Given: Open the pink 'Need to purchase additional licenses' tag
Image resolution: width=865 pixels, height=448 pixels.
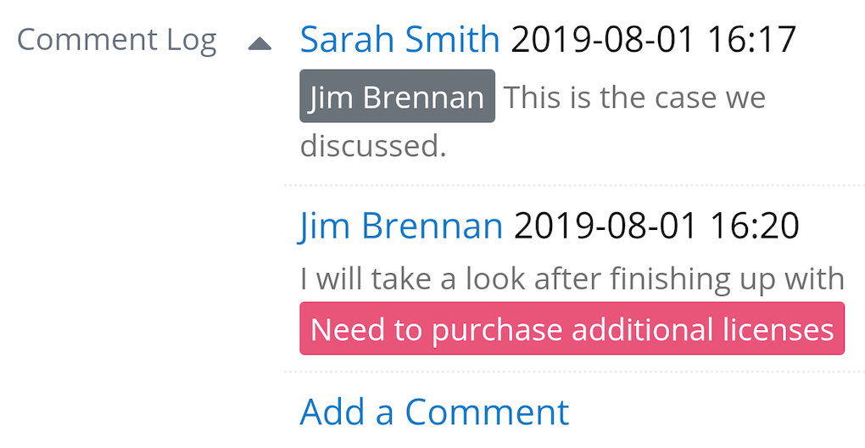Looking at the screenshot, I should (x=572, y=328).
